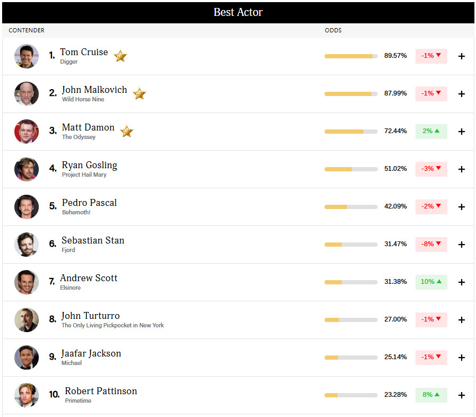This screenshot has width=476, height=417.
Task: Expand Robert Pattinson row using plus sign
Action: tap(462, 395)
